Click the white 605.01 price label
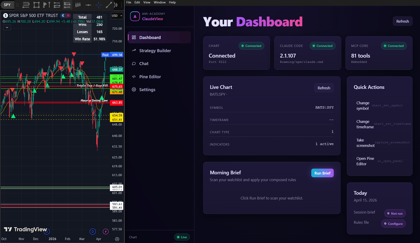 pos(117,187)
